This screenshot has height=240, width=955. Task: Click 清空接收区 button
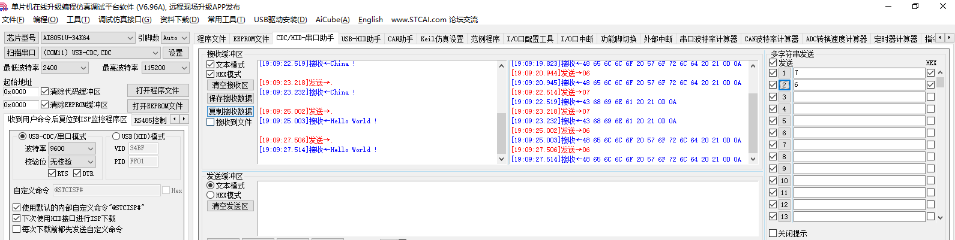[230, 85]
